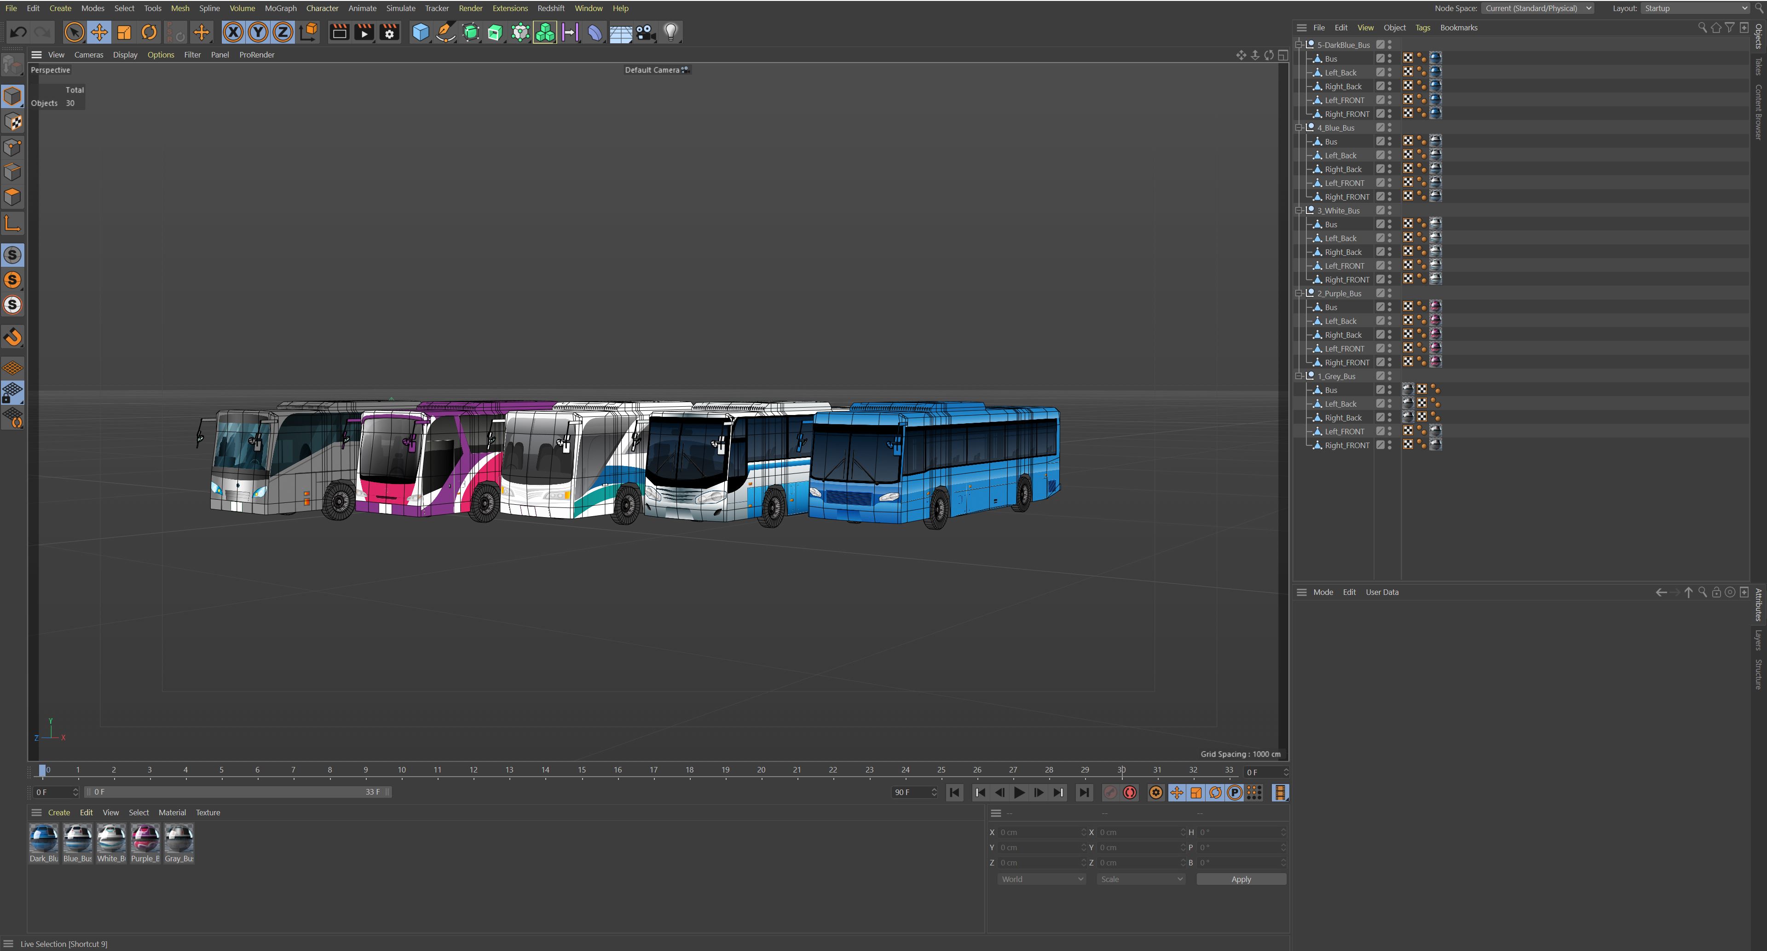Click the Render to Picture Viewer icon
The height and width of the screenshot is (951, 1767).
pyautogui.click(x=364, y=32)
